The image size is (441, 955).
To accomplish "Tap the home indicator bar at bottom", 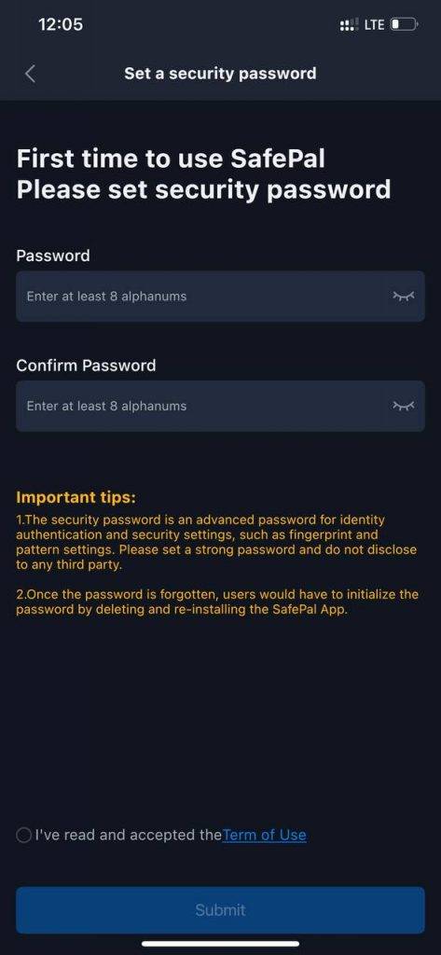I will (220, 944).
